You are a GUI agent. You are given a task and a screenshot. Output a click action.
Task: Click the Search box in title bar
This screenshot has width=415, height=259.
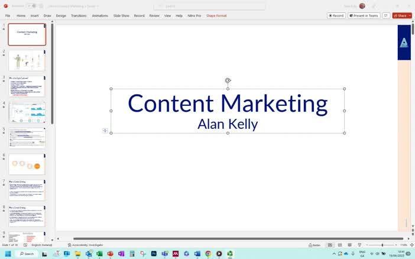[210, 6]
